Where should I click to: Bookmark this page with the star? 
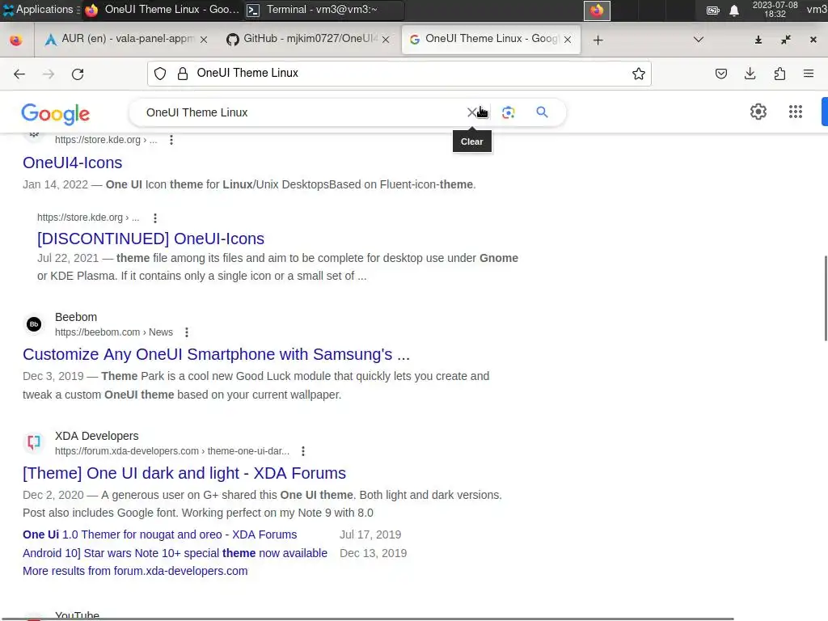(639, 74)
